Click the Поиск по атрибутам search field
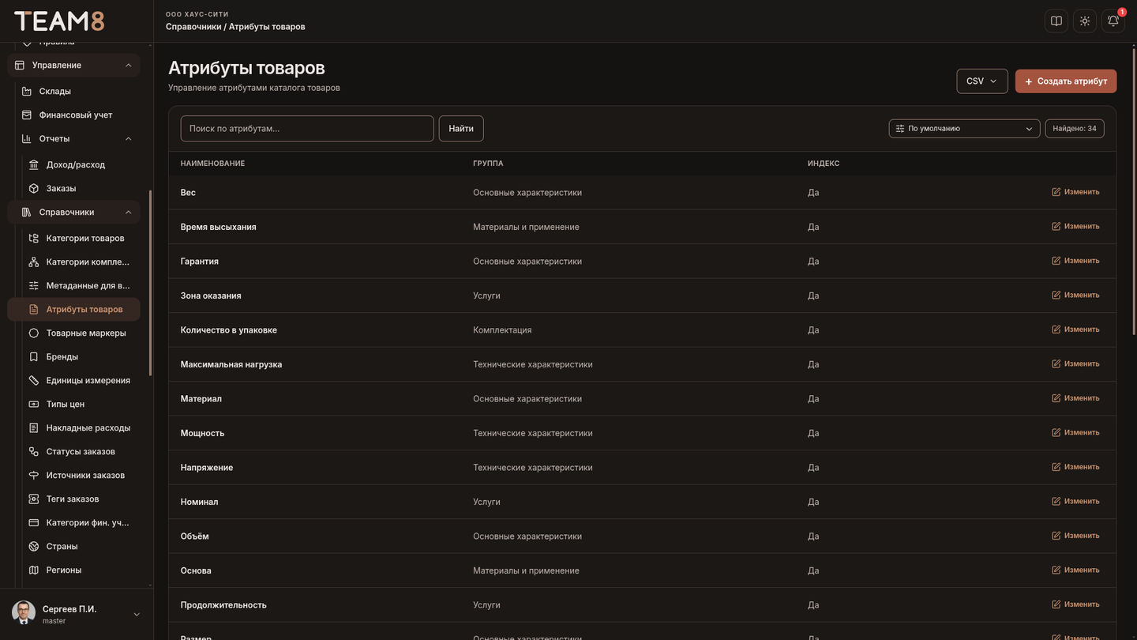1137x640 pixels. click(307, 129)
